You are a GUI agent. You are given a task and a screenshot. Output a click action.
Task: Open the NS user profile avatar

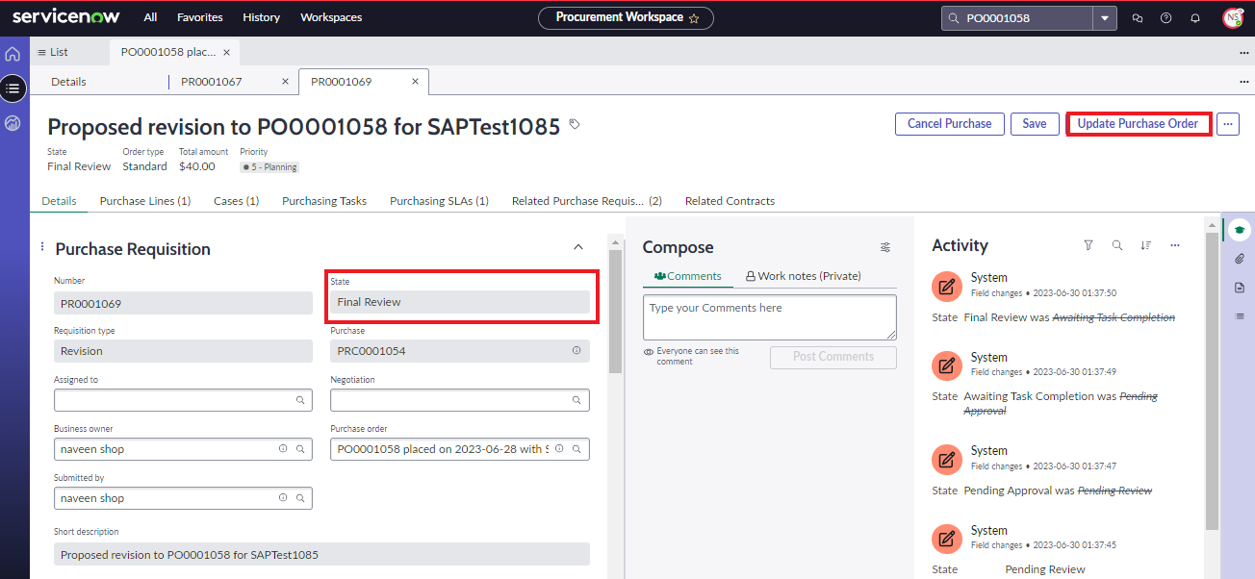point(1232,17)
